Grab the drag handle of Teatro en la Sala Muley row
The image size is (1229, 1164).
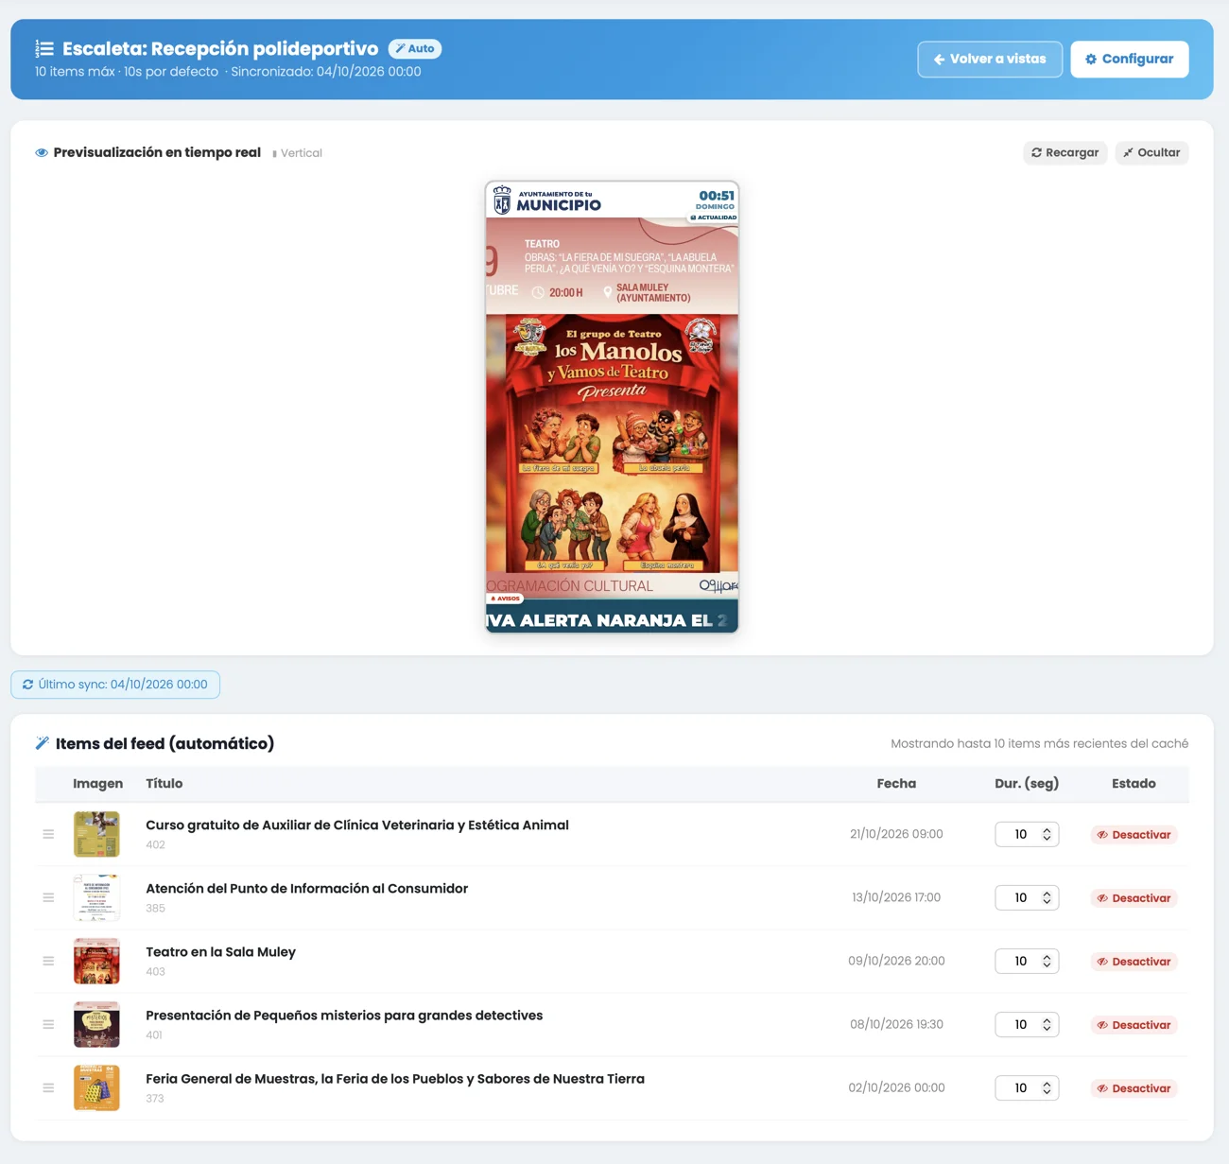48,961
